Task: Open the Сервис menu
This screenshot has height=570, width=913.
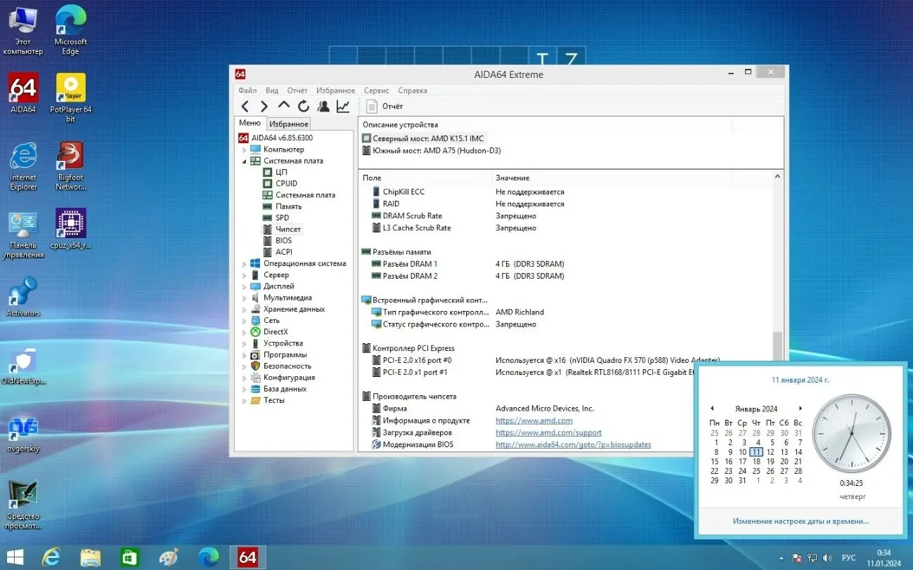Action: click(x=376, y=90)
